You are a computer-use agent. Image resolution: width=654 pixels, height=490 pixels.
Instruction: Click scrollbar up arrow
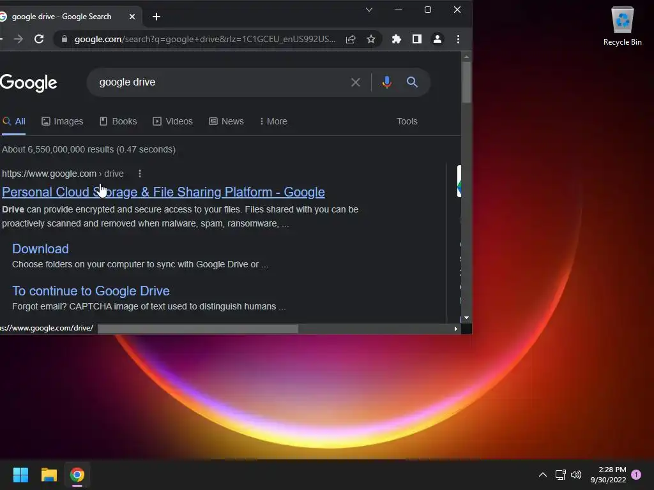click(466, 57)
